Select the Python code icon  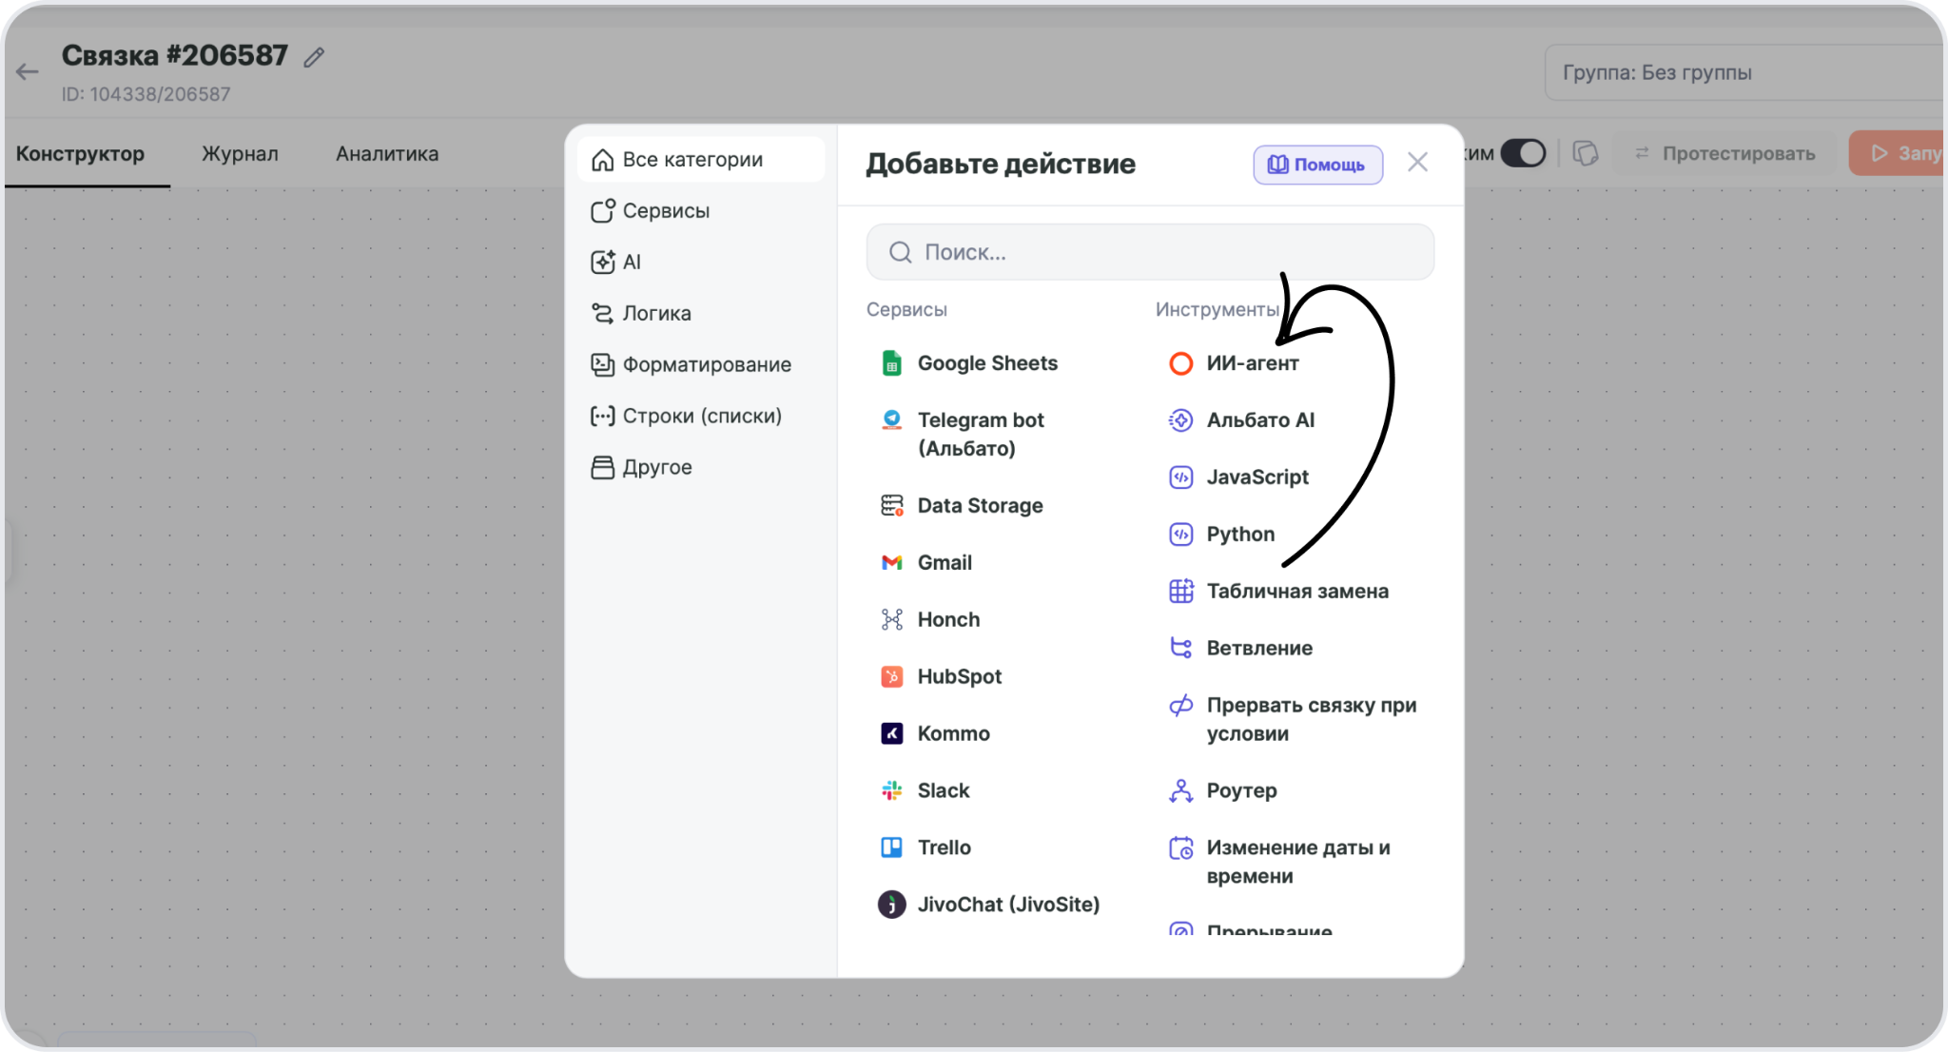[x=1180, y=534]
